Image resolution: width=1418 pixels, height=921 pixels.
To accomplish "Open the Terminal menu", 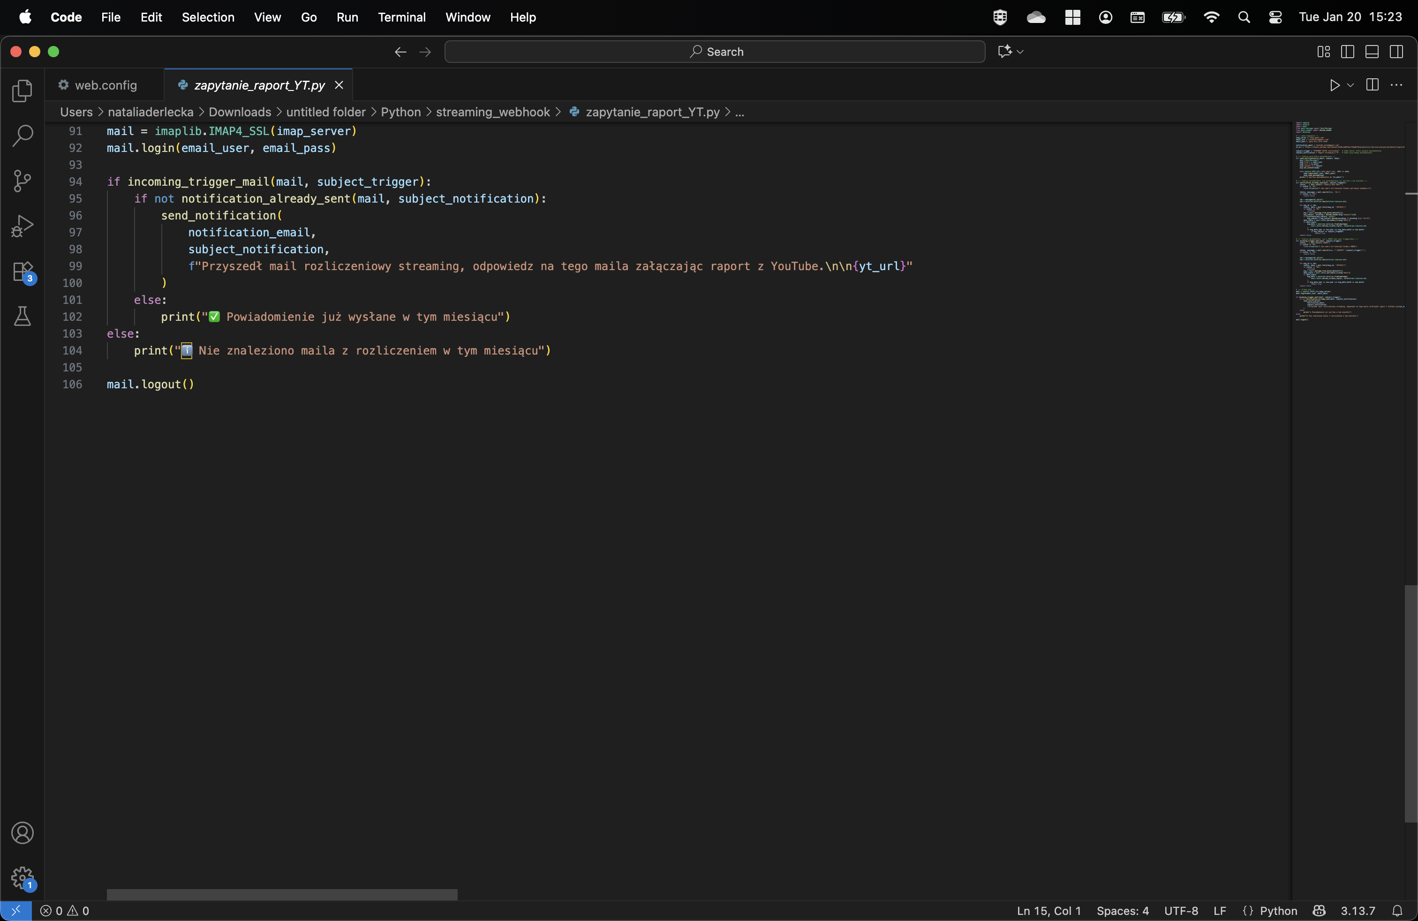I will [x=401, y=17].
